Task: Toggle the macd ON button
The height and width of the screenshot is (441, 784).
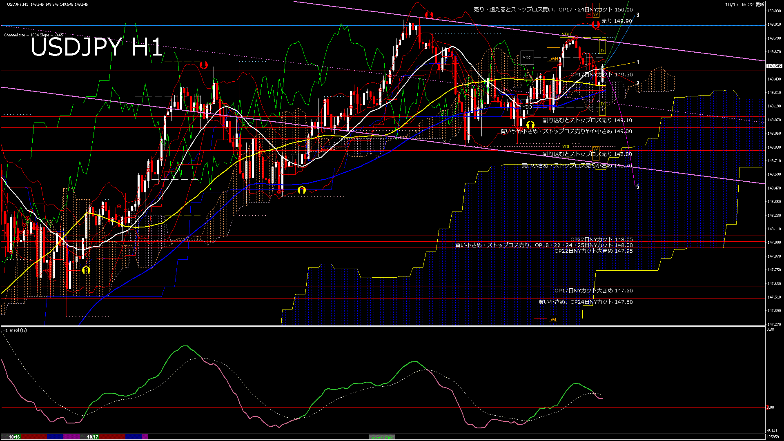Action: tap(382, 437)
